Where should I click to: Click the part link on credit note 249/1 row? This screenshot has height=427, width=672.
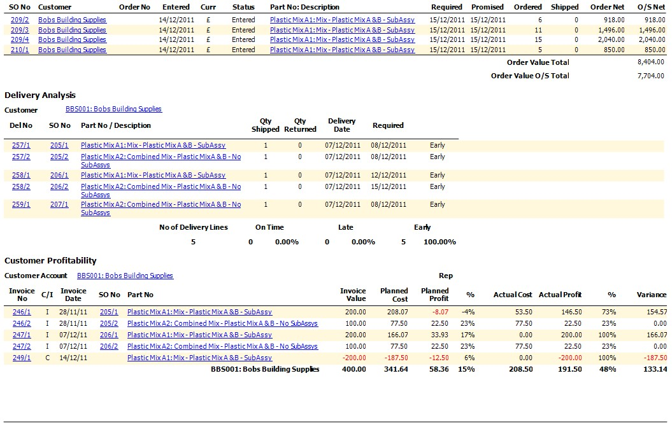pos(199,358)
